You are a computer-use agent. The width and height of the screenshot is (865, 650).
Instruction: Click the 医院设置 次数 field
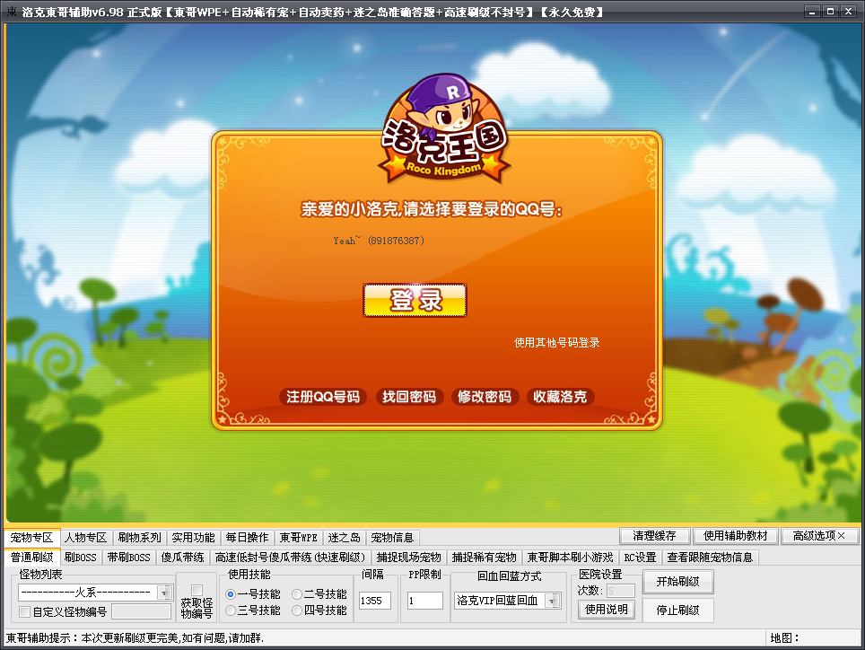coord(621,591)
